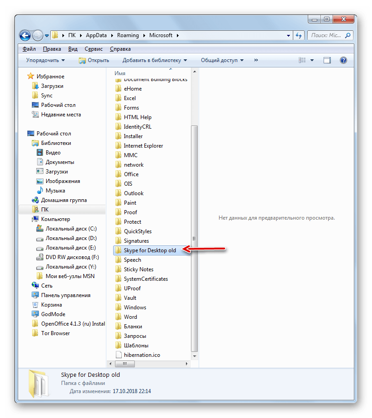372x418 pixels.
Task: Open Локальный диск (C:)
Action: [x=67, y=229]
